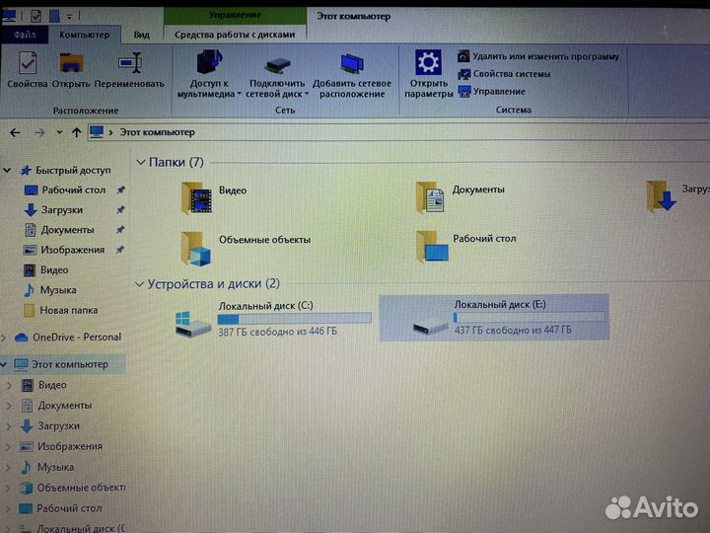710x533 pixels.
Task: Go back with the back arrow
Action: click(15, 132)
